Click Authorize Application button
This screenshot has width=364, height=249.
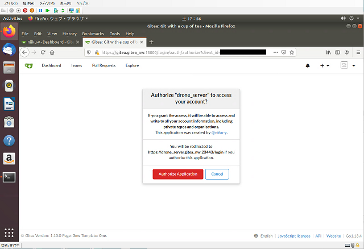[178, 174]
